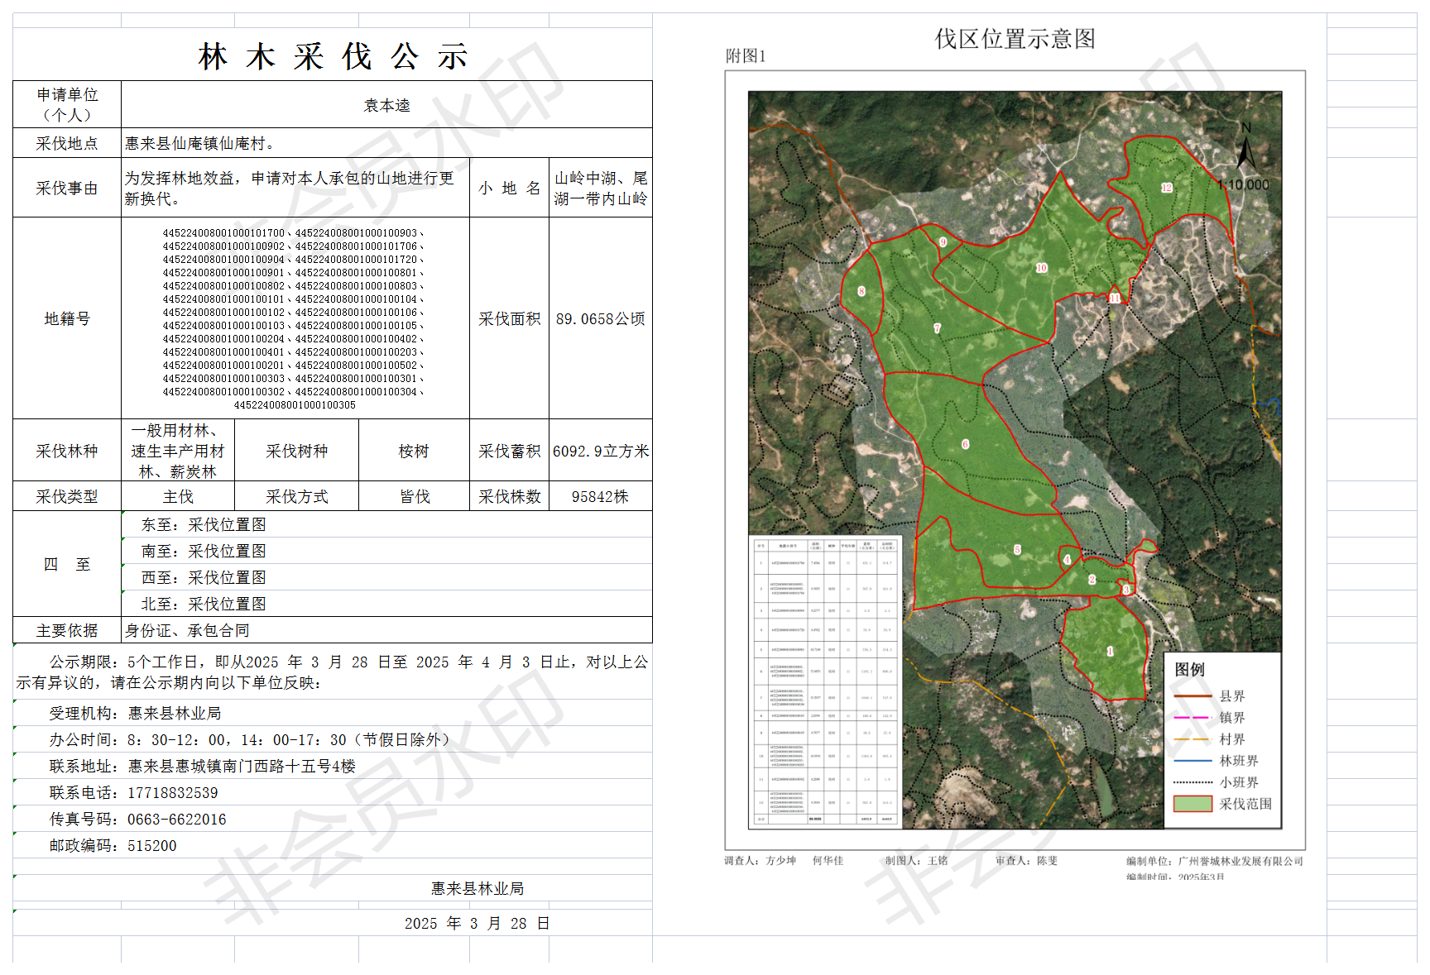
Task: Click the 镇界 legend entry
Action: (1209, 718)
